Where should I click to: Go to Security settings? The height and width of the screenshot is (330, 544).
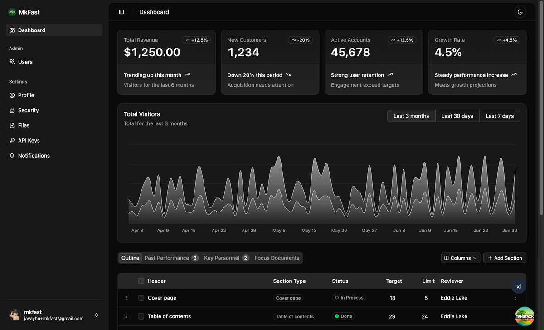tap(28, 110)
